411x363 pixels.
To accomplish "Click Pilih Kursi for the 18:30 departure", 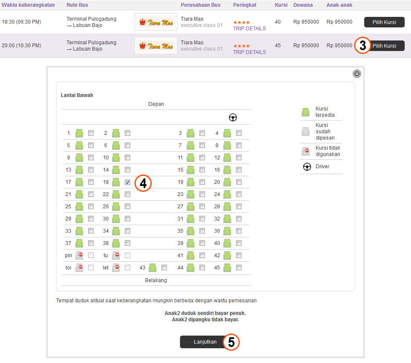I will pos(384,22).
